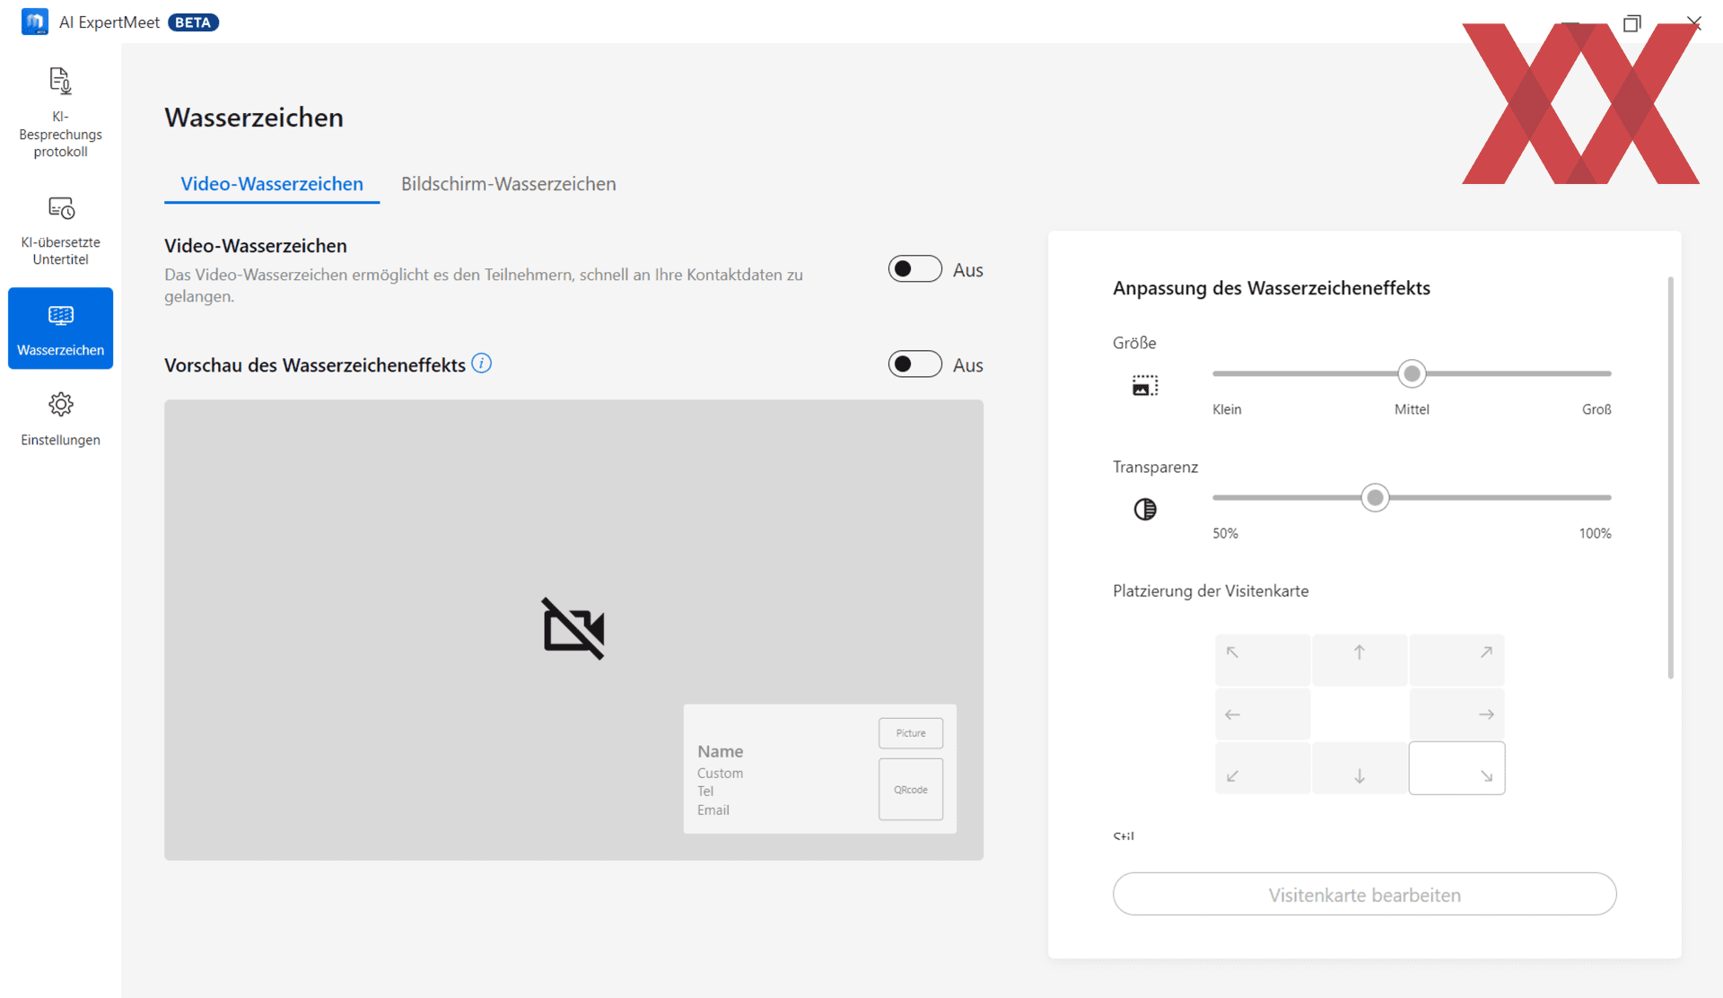1723x998 pixels.
Task: Enable the Video-Wasserzeichen toggle
Action: (914, 269)
